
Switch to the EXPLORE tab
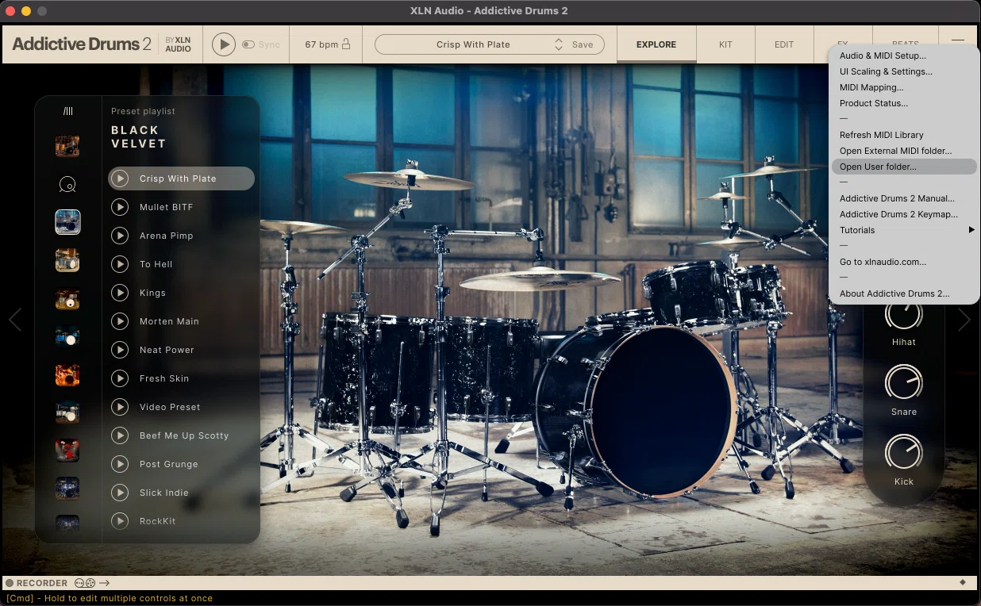pos(656,44)
